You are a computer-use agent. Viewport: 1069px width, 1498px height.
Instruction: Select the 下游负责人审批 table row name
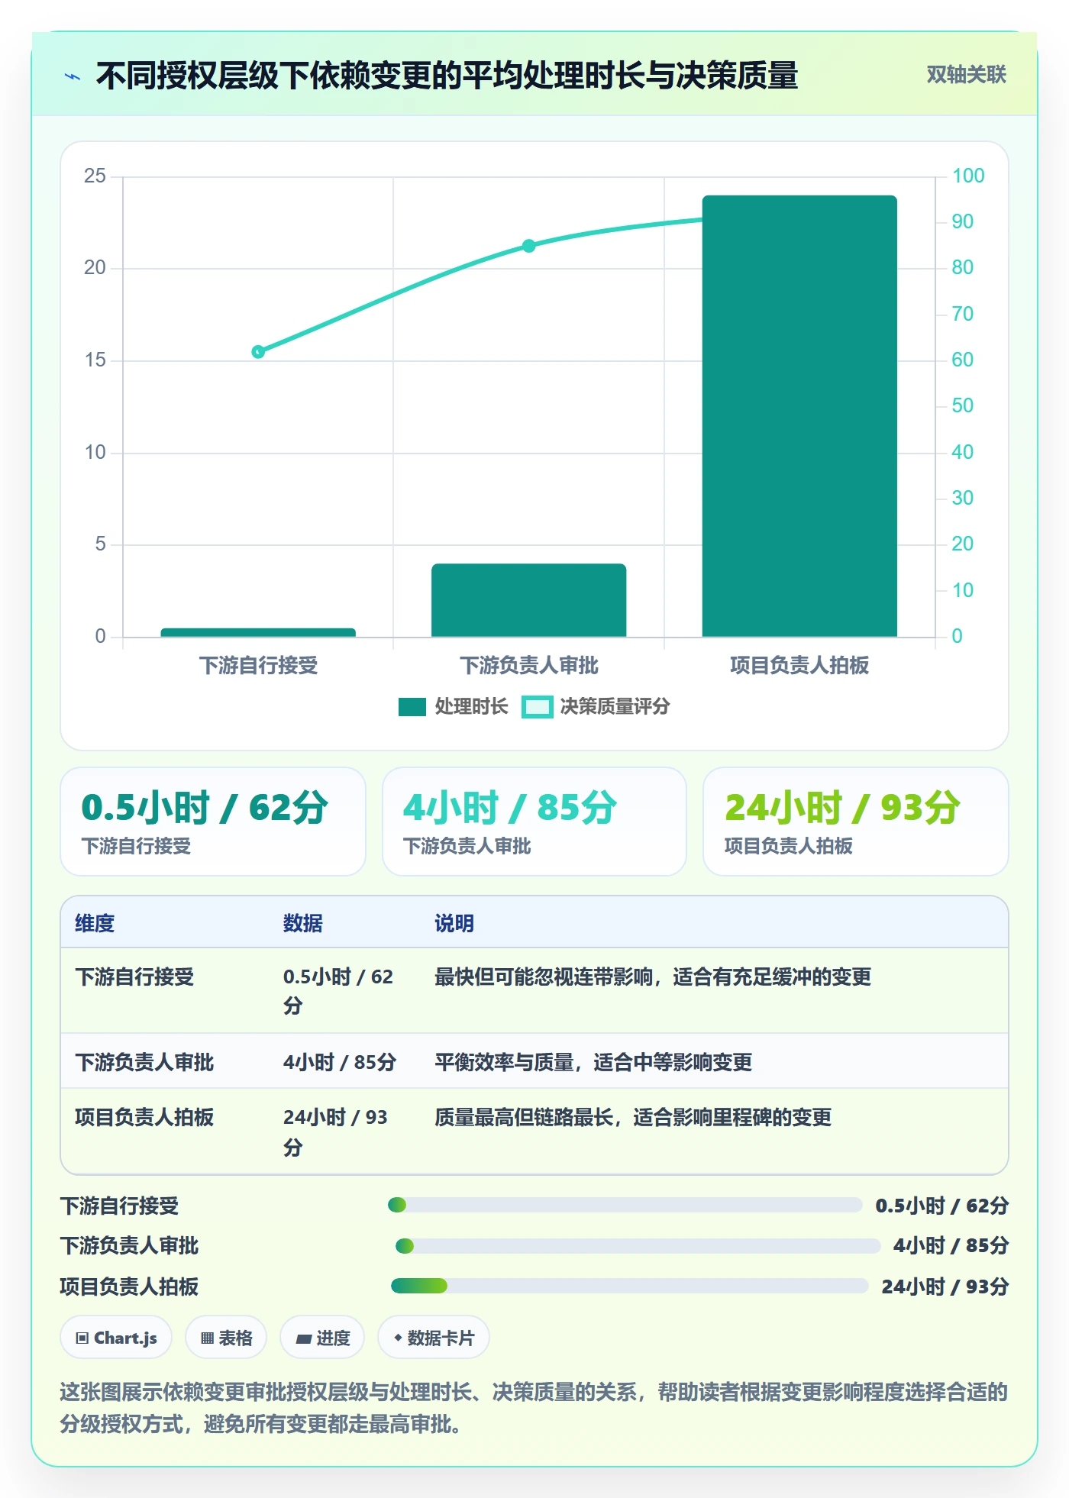click(x=144, y=1062)
